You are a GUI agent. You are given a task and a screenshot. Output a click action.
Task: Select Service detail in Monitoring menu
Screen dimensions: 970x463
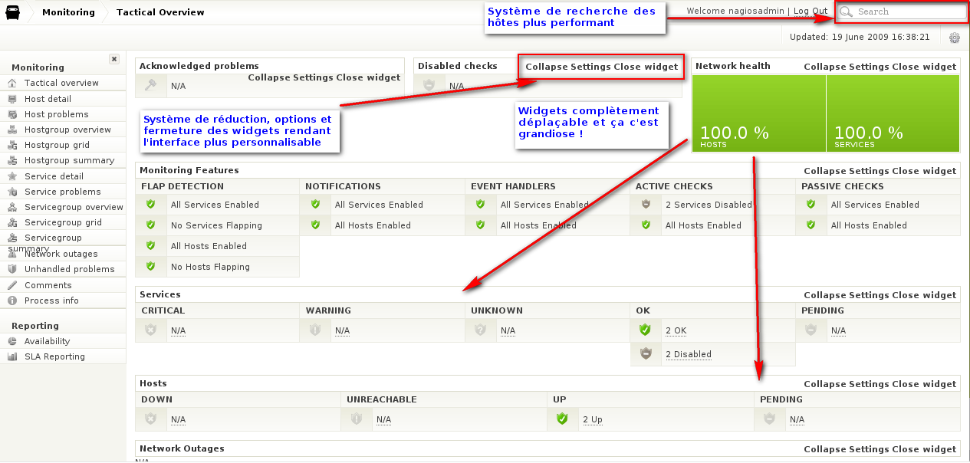click(54, 176)
